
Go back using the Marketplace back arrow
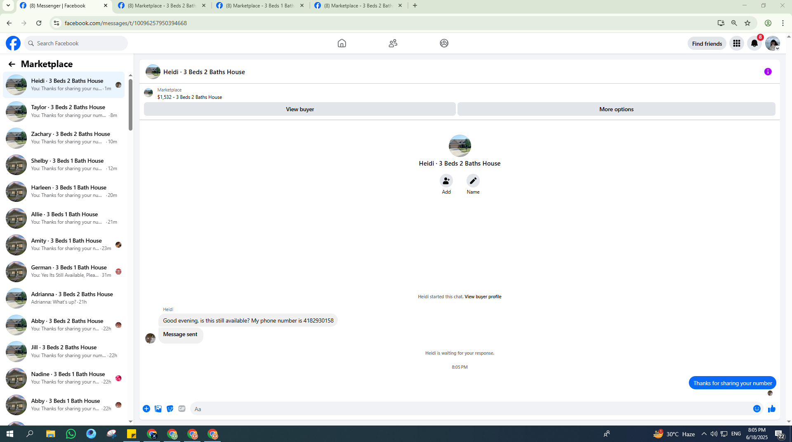click(x=12, y=64)
